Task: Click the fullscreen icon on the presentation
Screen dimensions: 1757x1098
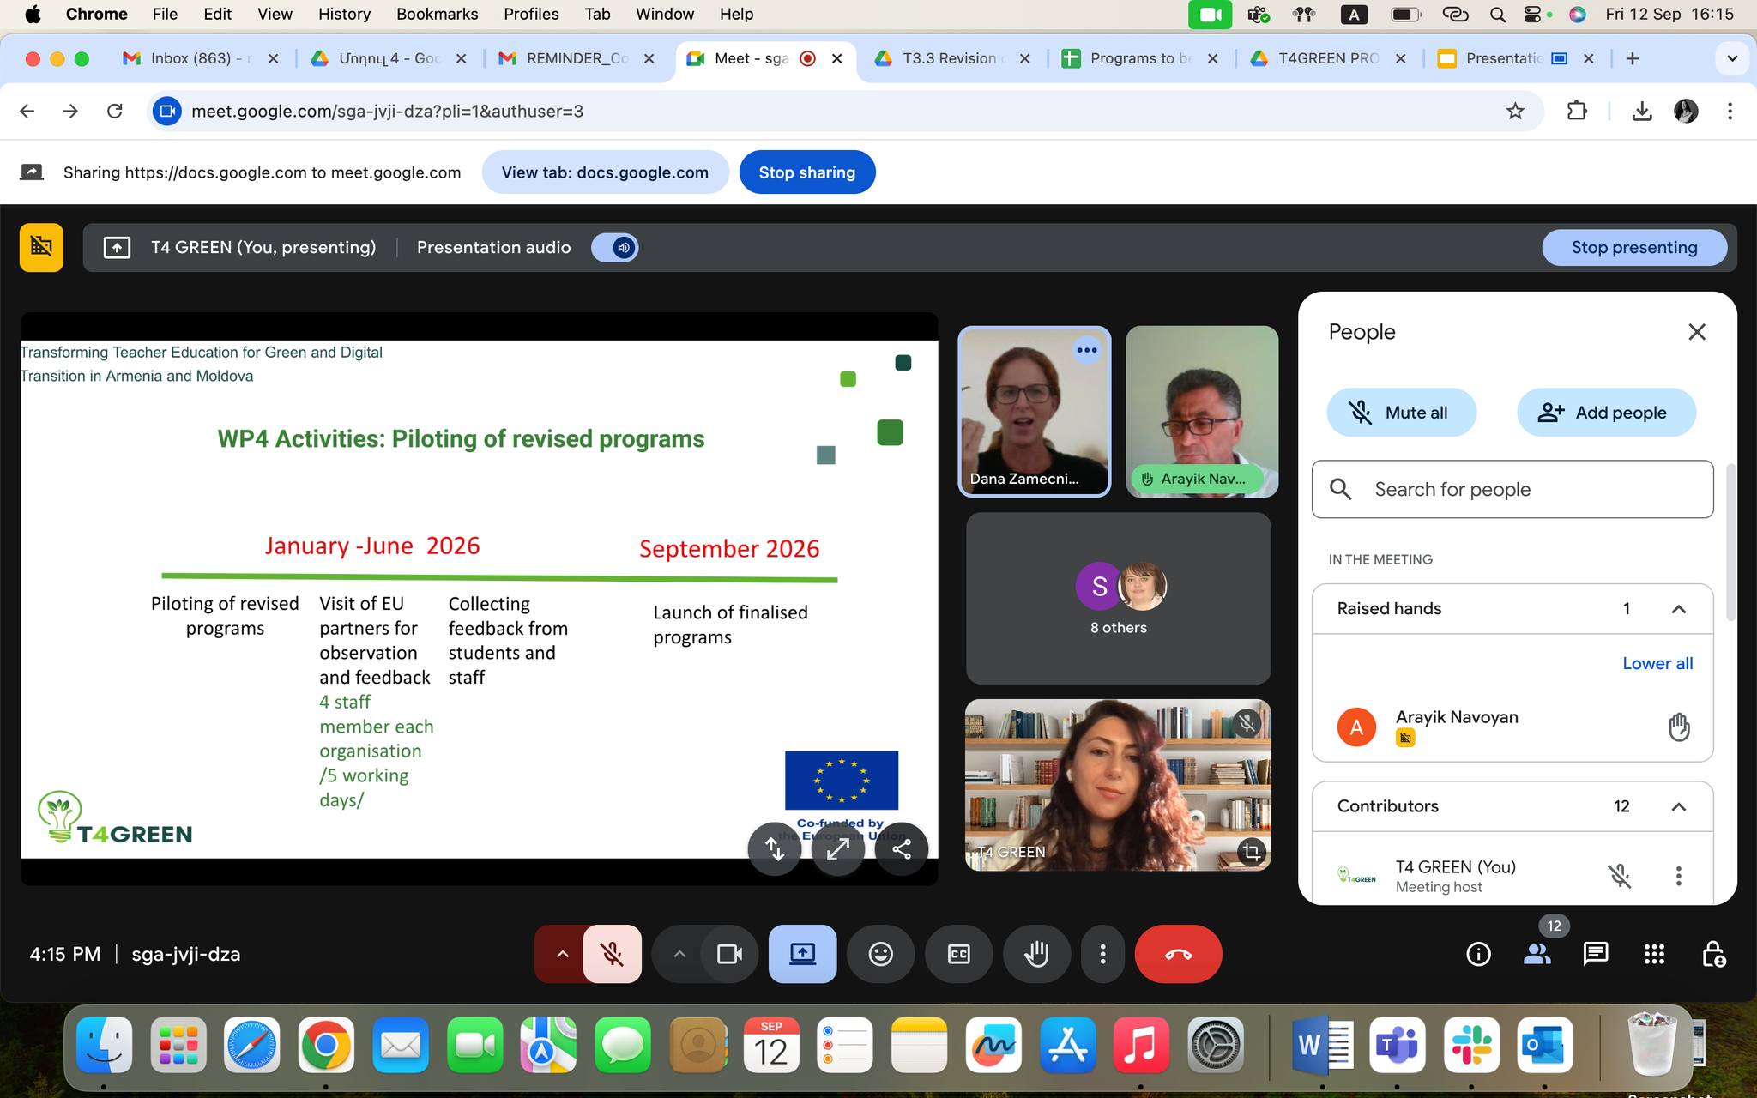Action: tap(837, 849)
